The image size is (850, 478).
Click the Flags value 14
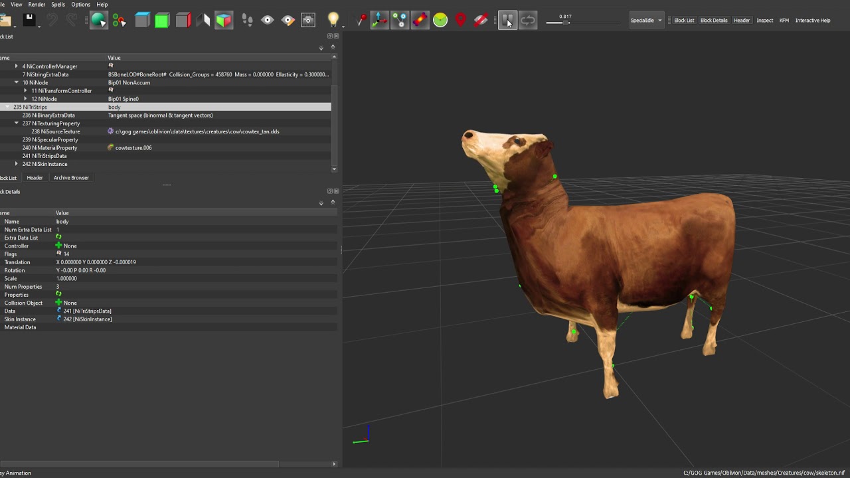point(66,254)
